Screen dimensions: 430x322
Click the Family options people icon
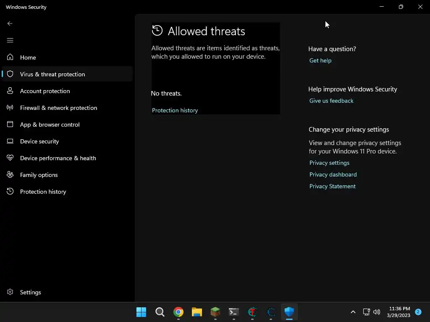(10, 174)
